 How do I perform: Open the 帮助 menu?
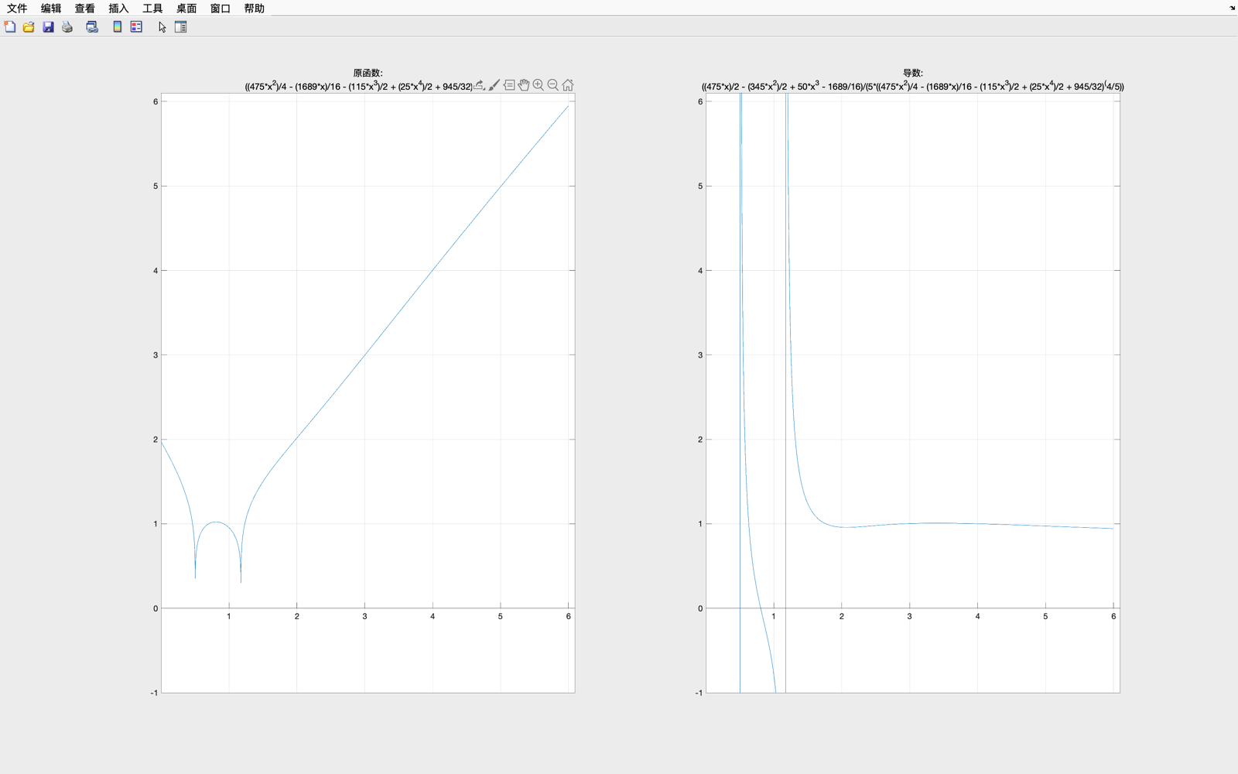click(255, 9)
